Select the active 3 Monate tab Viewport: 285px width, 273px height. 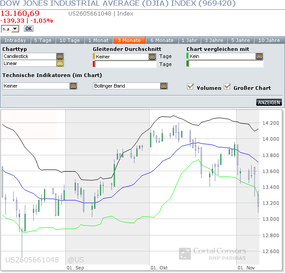click(x=129, y=40)
